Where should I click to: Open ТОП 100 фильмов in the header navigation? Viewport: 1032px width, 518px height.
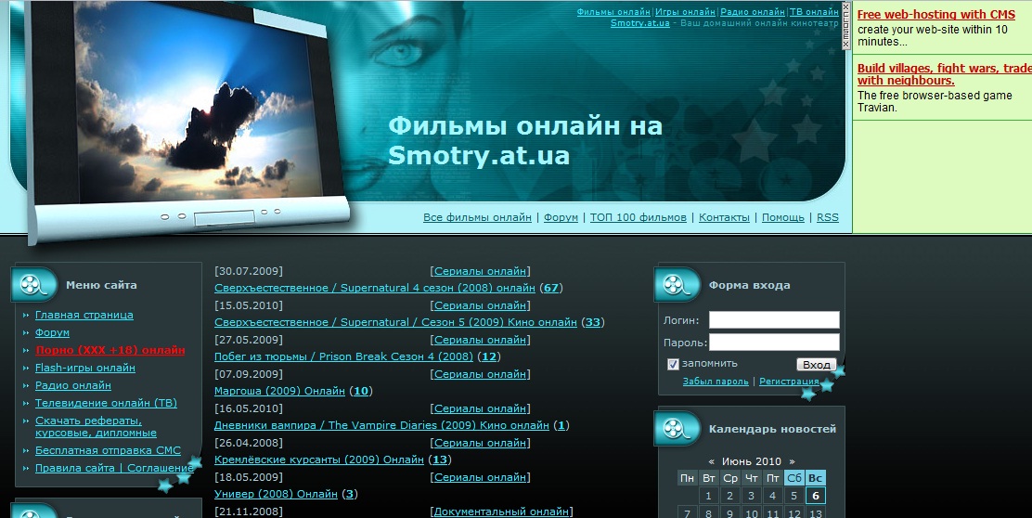click(638, 217)
